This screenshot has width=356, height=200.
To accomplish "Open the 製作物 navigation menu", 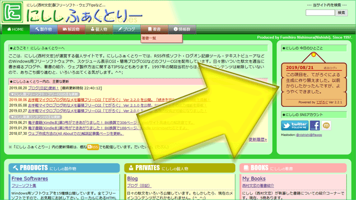I will click(43, 29).
